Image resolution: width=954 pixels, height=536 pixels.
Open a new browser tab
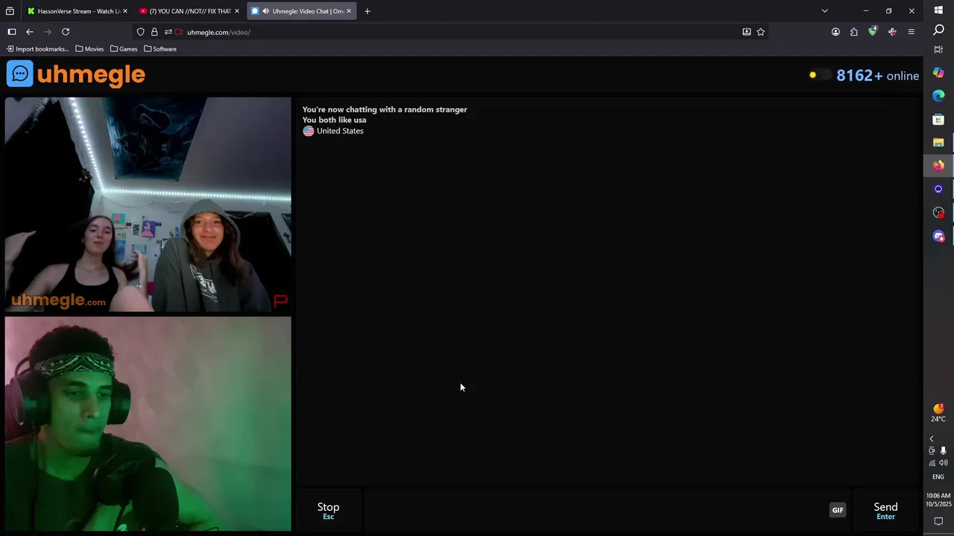[367, 11]
